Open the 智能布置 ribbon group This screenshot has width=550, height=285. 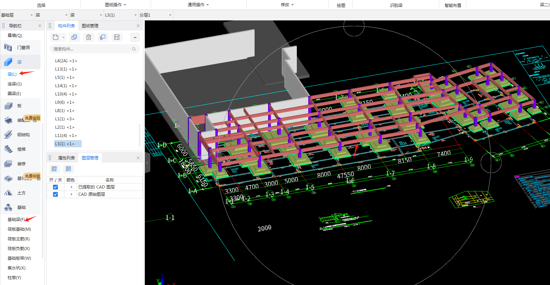(x=453, y=5)
